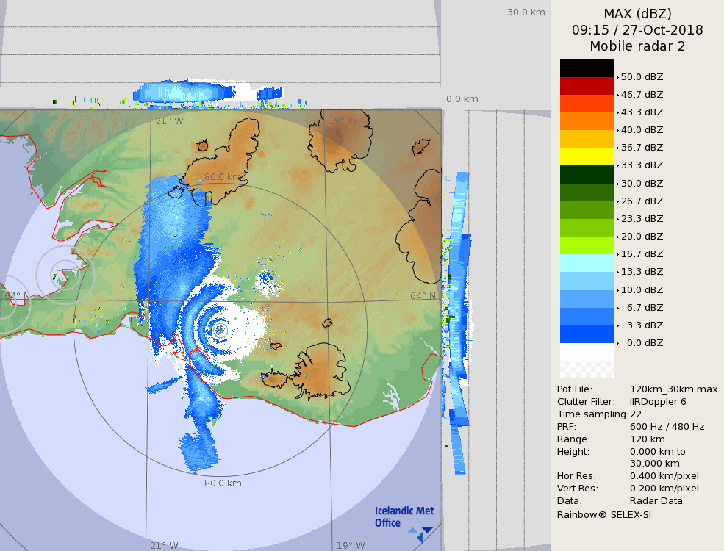This screenshot has width=724, height=551.
Task: Click the Icelandic Met Office text
Action: (x=404, y=516)
